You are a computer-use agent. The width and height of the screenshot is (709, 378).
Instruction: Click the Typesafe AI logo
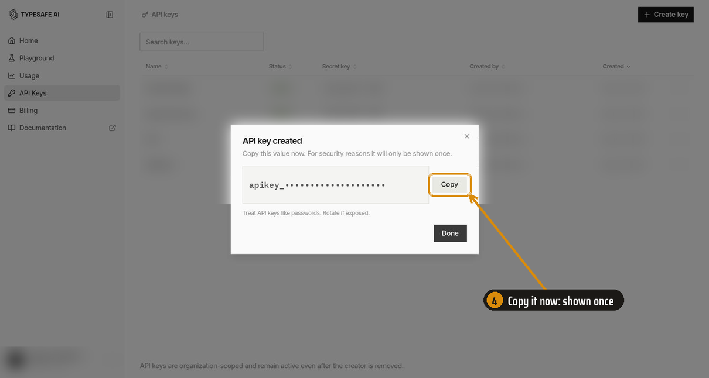tap(35, 15)
